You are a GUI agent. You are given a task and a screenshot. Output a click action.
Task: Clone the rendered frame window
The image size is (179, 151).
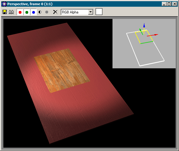11,12
